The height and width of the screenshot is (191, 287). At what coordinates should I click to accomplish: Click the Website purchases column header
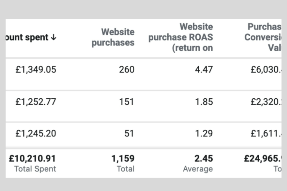point(113,37)
